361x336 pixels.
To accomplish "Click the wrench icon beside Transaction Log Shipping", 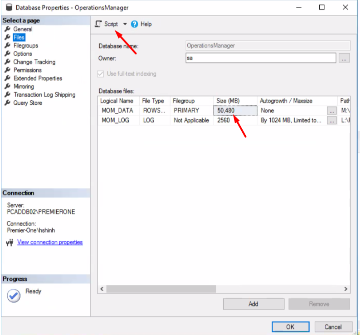I will (8, 95).
